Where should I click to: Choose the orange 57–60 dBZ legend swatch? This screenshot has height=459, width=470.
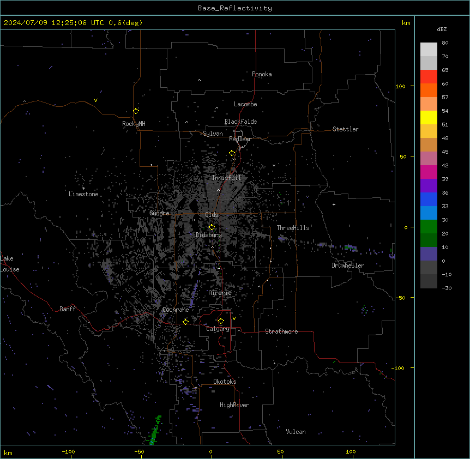(x=429, y=90)
